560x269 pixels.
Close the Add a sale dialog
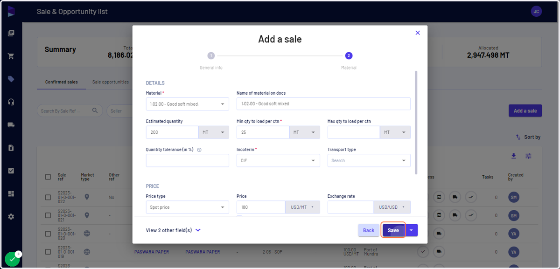(418, 33)
